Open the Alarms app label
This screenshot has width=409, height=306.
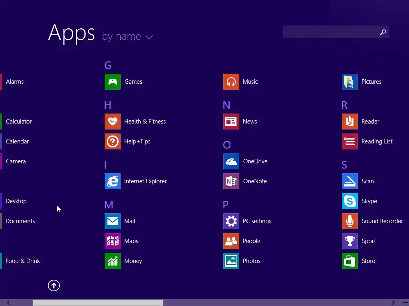(15, 82)
